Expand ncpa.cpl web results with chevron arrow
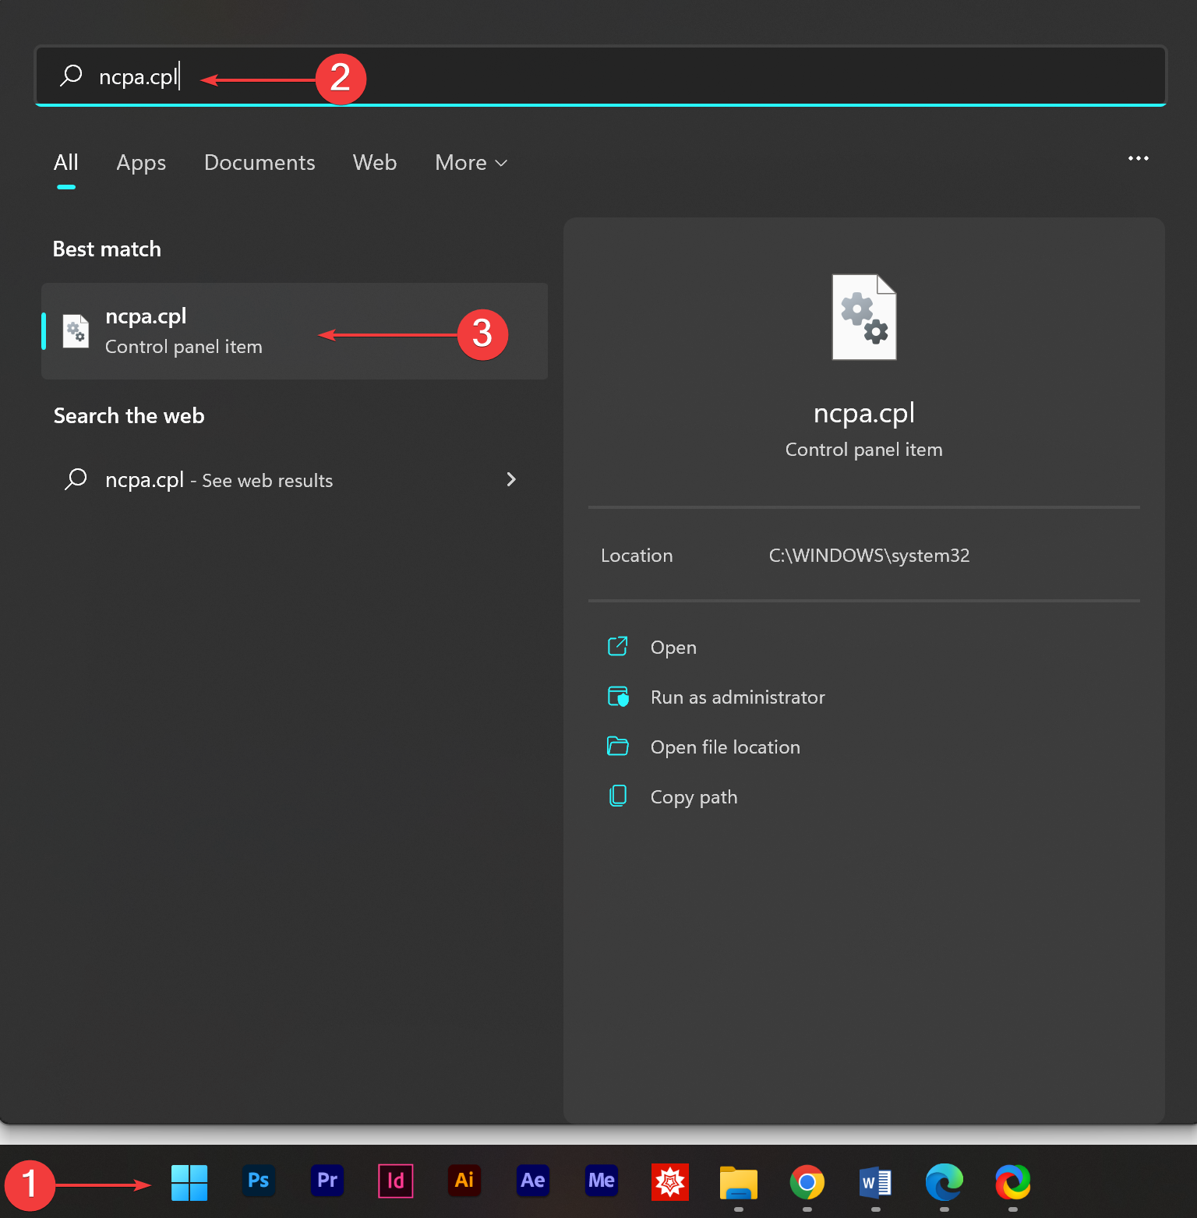Image resolution: width=1197 pixels, height=1218 pixels. [x=511, y=480]
